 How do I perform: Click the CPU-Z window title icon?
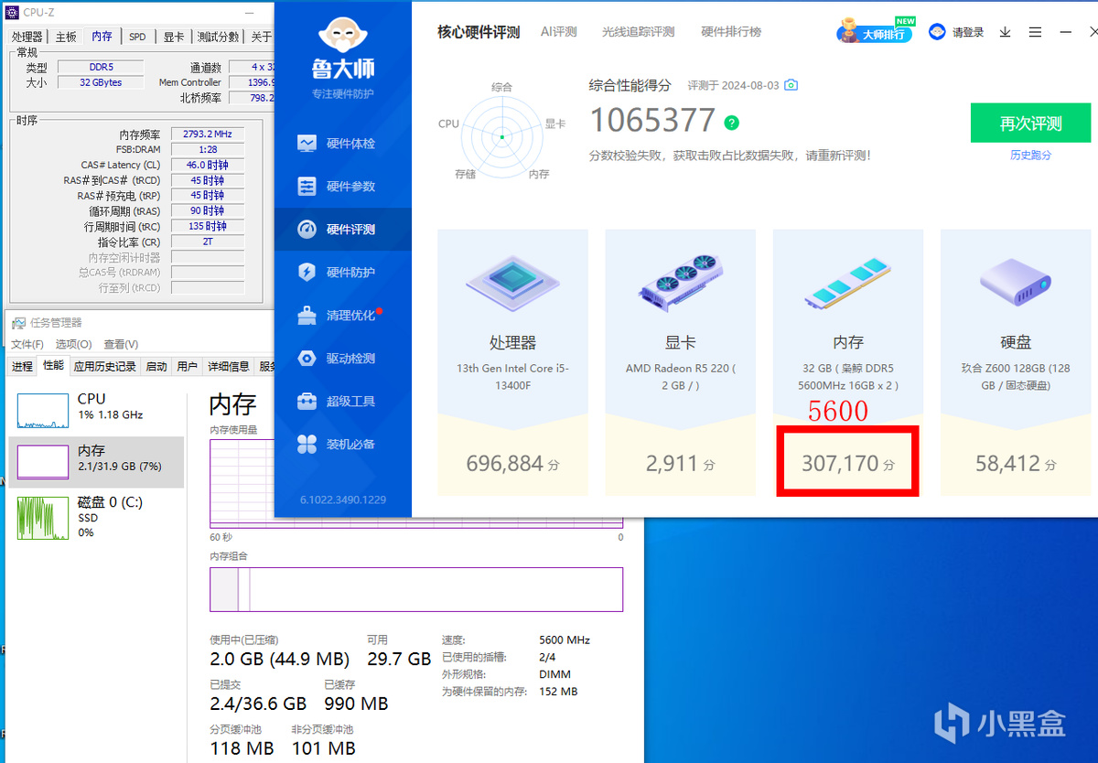coord(12,13)
